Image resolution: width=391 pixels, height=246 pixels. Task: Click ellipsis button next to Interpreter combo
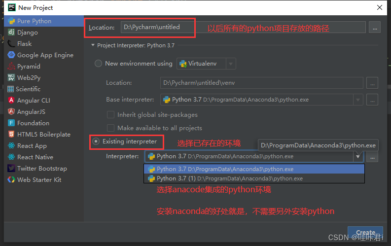pyautogui.click(x=372, y=156)
